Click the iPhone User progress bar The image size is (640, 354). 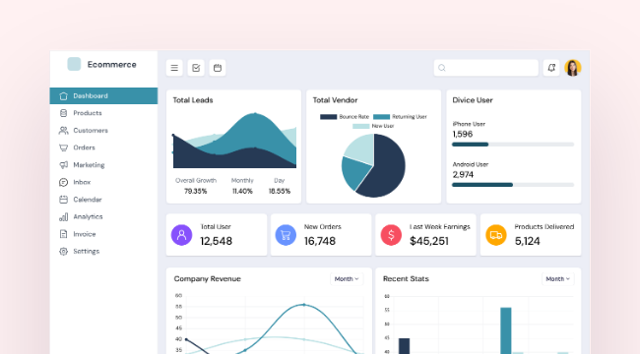click(x=513, y=145)
